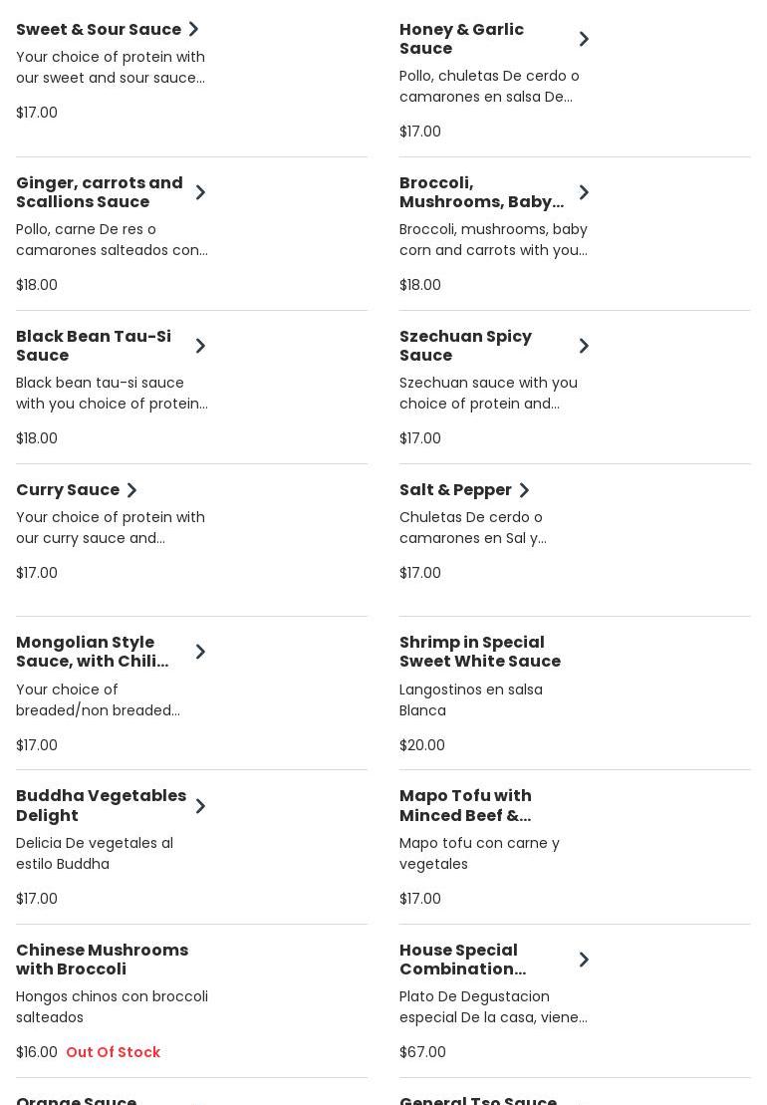Screen dimensions: 767x1105
Task: Click the $67.00 House Special price
Action: [422, 1052]
